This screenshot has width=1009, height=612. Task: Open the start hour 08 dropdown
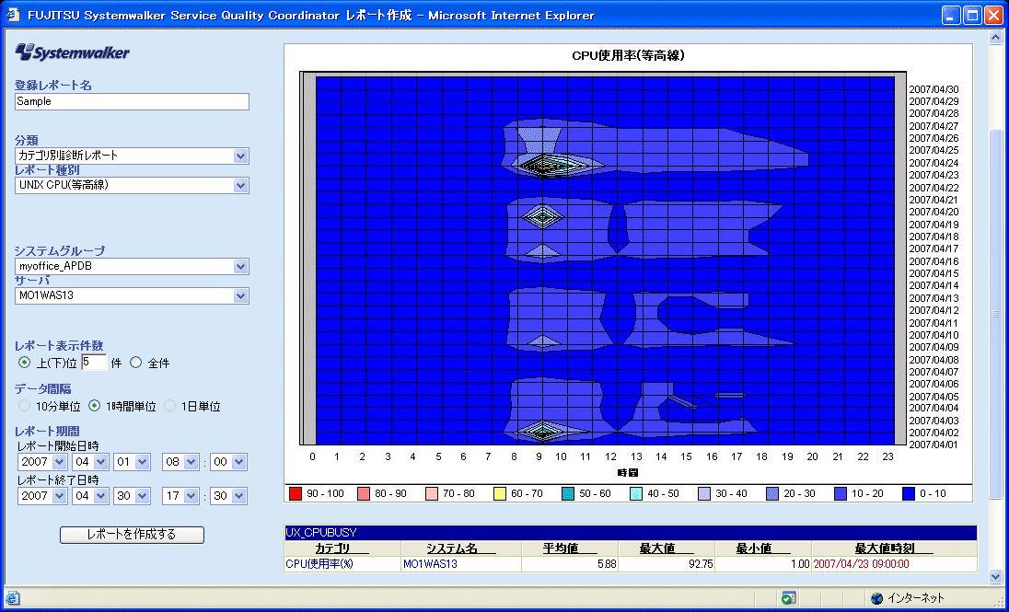point(191,462)
